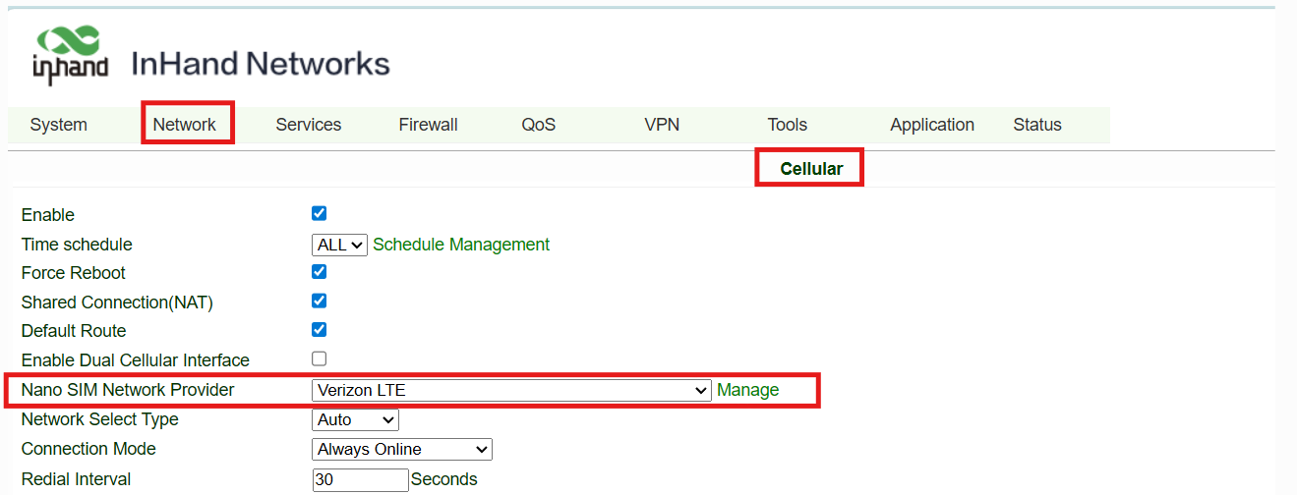Disable the Default Route checkbox

click(319, 329)
